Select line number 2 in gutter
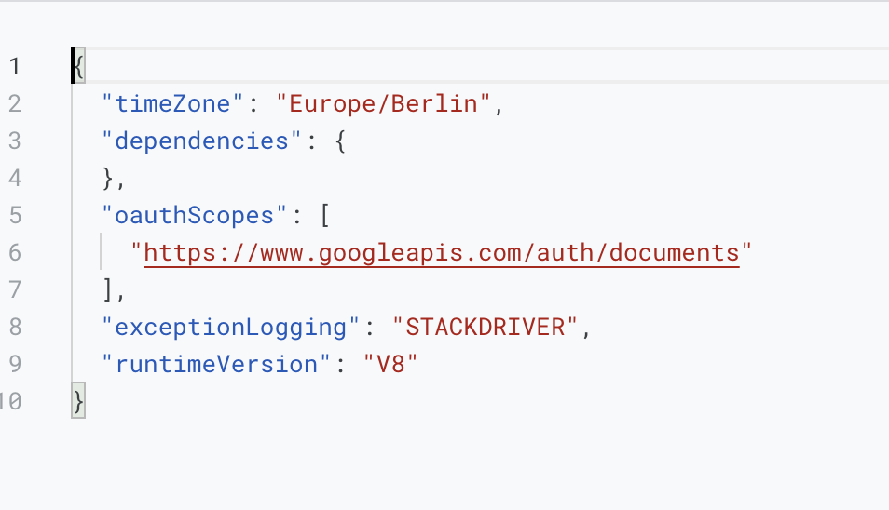Image resolution: width=889 pixels, height=510 pixels. [x=15, y=103]
